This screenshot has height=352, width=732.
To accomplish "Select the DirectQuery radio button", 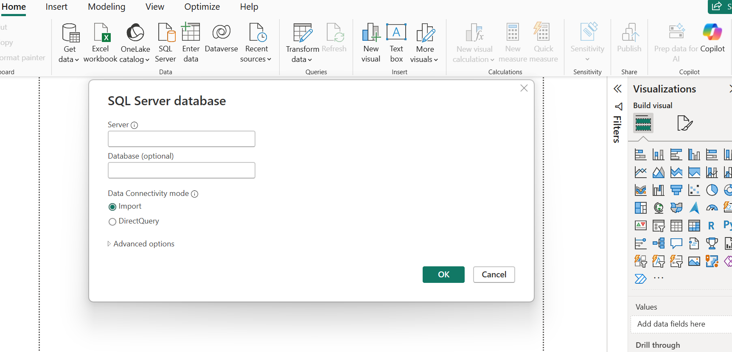I will pyautogui.click(x=112, y=222).
